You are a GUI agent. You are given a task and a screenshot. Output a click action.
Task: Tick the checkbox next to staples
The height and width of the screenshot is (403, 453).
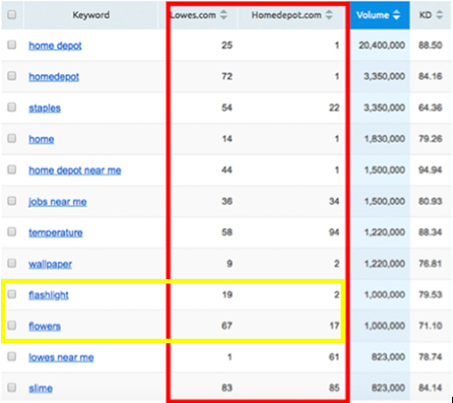pos(12,107)
